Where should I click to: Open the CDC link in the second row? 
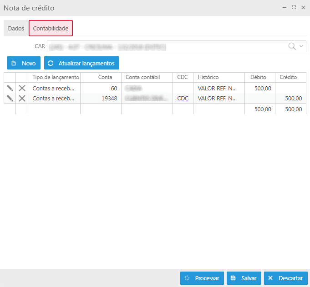(x=183, y=98)
